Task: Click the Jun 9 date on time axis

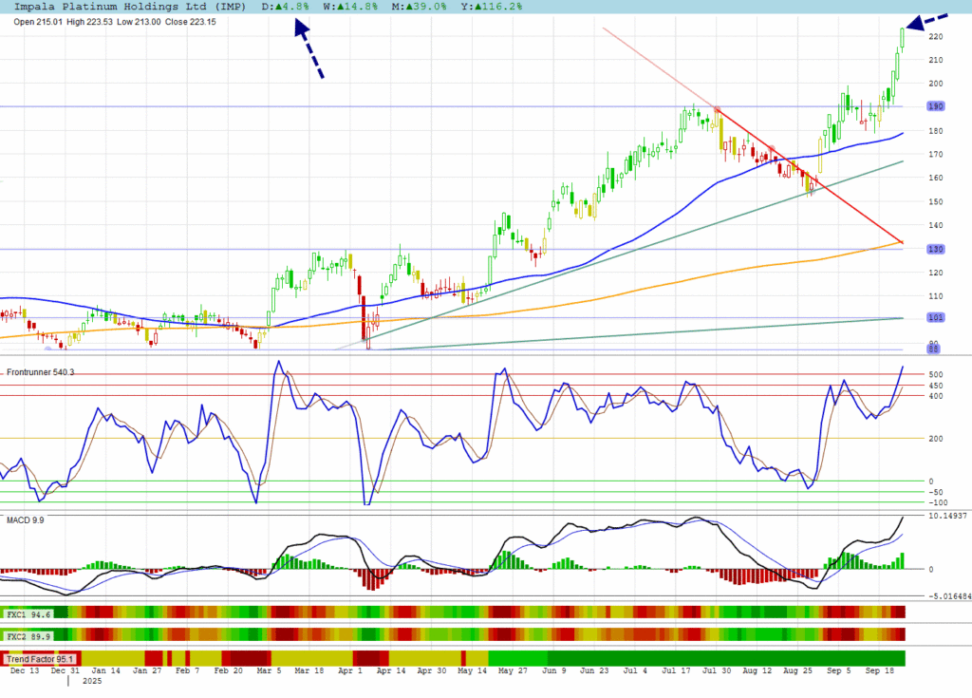Action: (551, 670)
